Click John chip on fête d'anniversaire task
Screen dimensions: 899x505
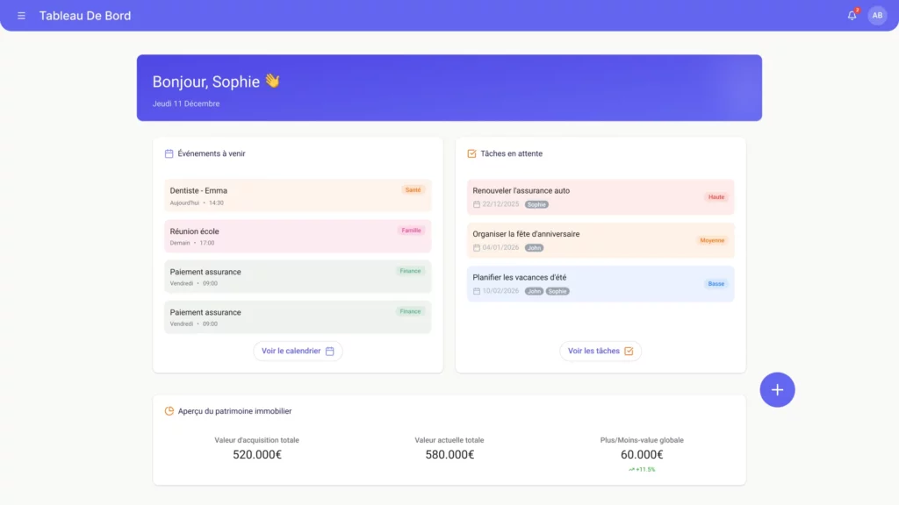click(534, 248)
